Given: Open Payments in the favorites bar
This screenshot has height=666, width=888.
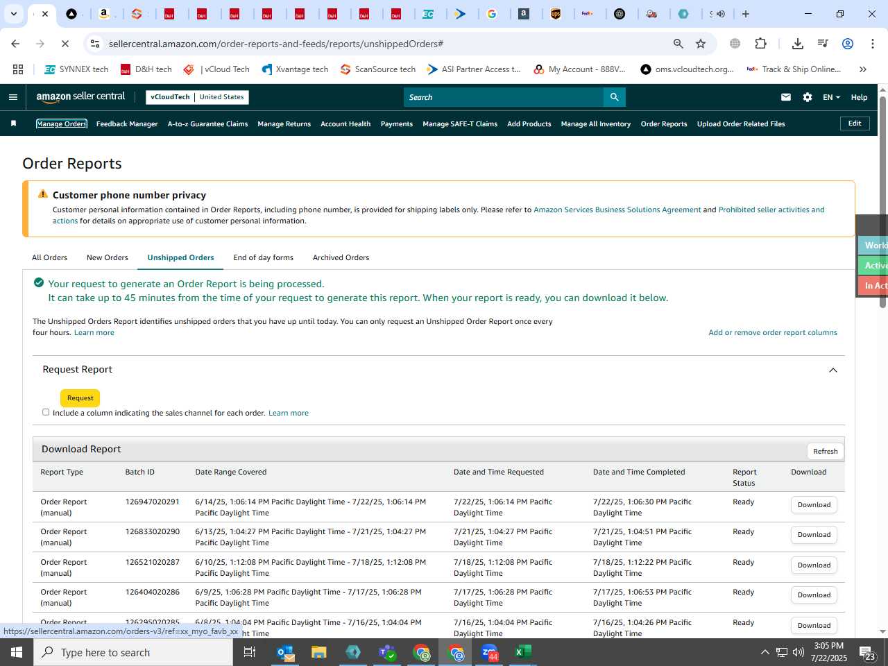Looking at the screenshot, I should coord(397,123).
